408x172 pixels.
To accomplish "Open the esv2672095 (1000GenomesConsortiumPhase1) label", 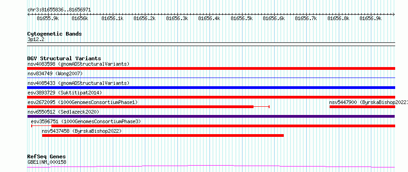I will [x=83, y=102].
